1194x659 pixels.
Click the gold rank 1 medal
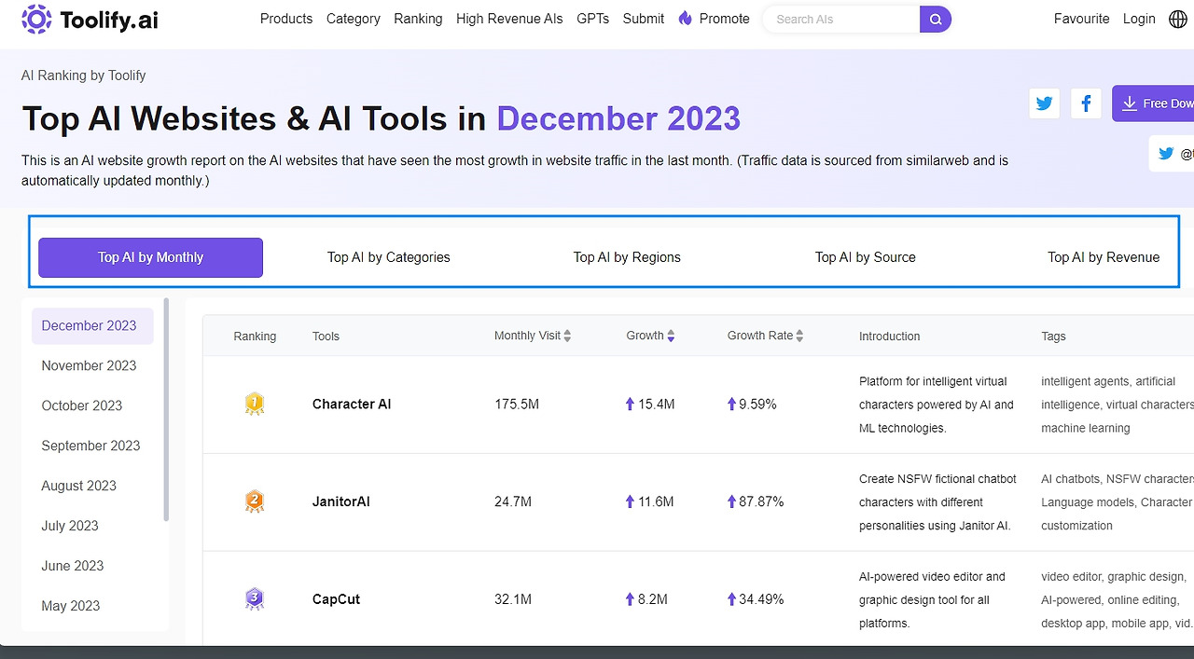[x=255, y=404]
